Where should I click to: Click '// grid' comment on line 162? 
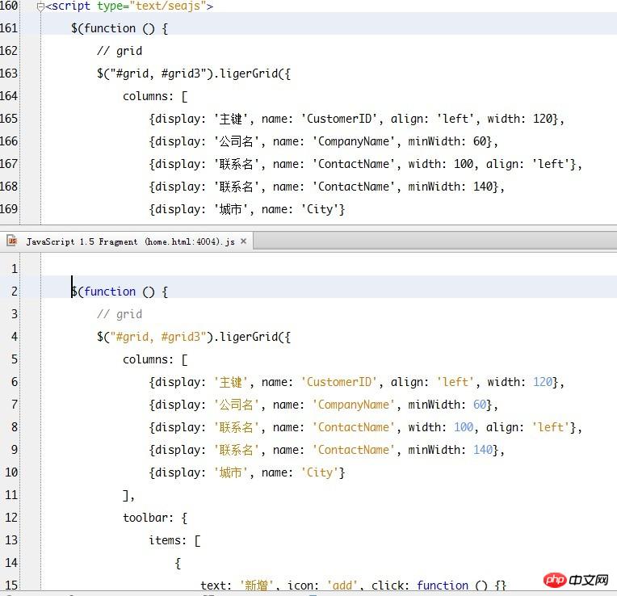pyautogui.click(x=120, y=51)
